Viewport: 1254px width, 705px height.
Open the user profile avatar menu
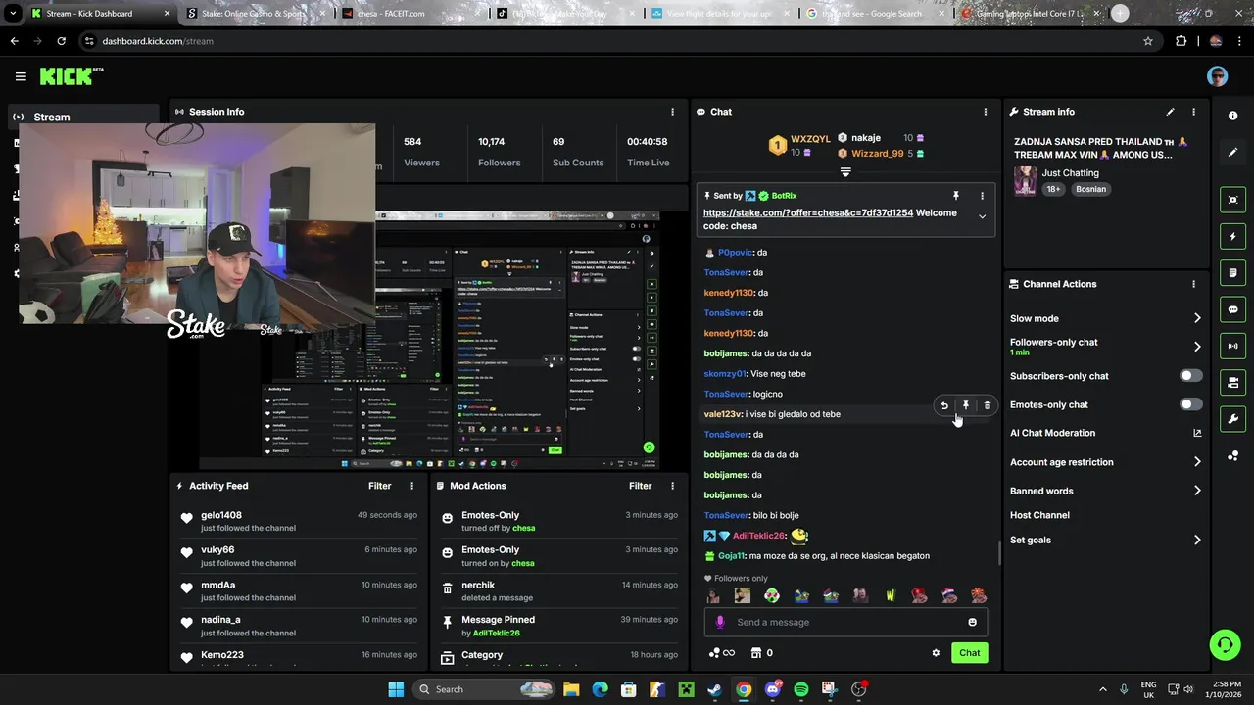[x=1217, y=76]
